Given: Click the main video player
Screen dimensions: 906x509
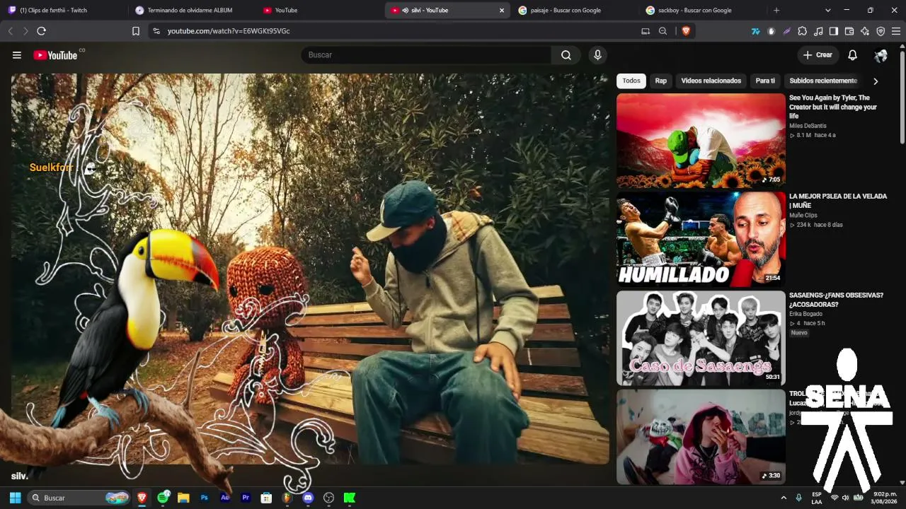Looking at the screenshot, I should click(310, 269).
